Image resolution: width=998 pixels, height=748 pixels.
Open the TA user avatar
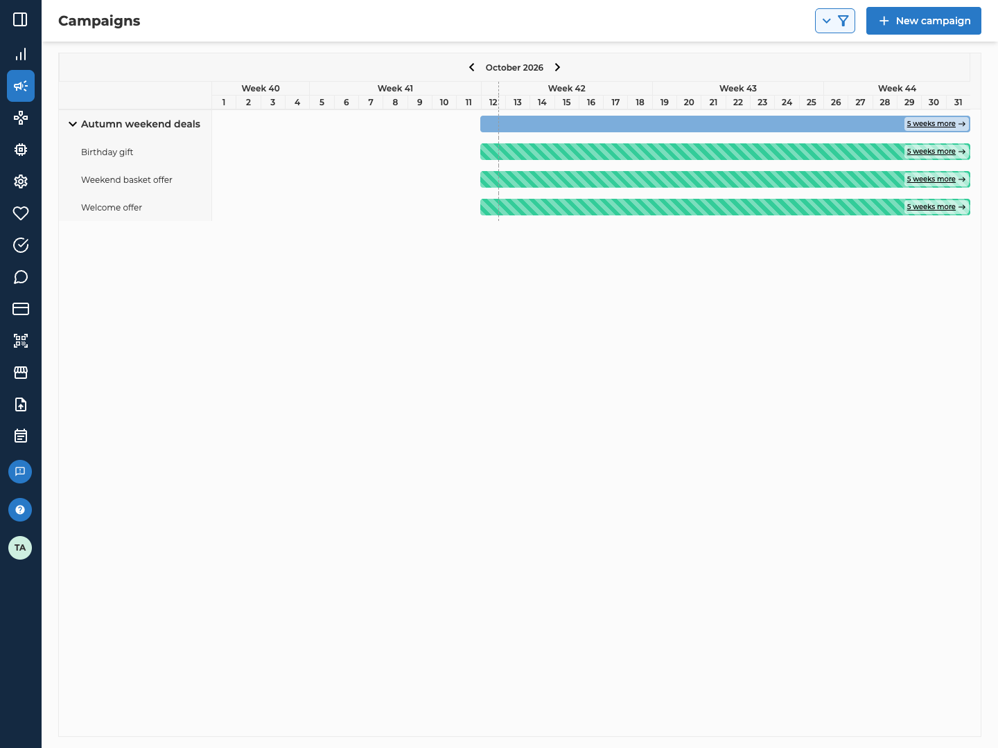coord(20,548)
